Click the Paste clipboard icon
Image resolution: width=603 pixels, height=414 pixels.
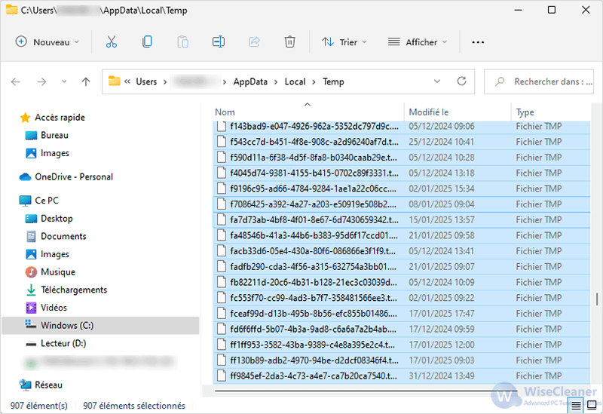(182, 41)
